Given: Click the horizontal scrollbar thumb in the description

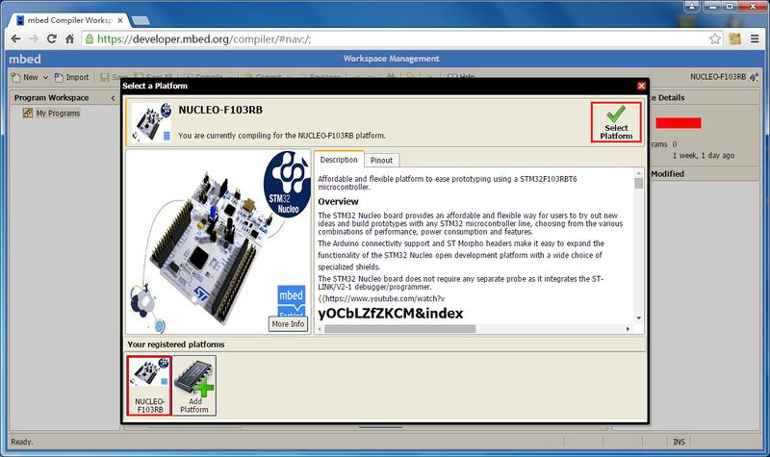Looking at the screenshot, I should [x=399, y=328].
